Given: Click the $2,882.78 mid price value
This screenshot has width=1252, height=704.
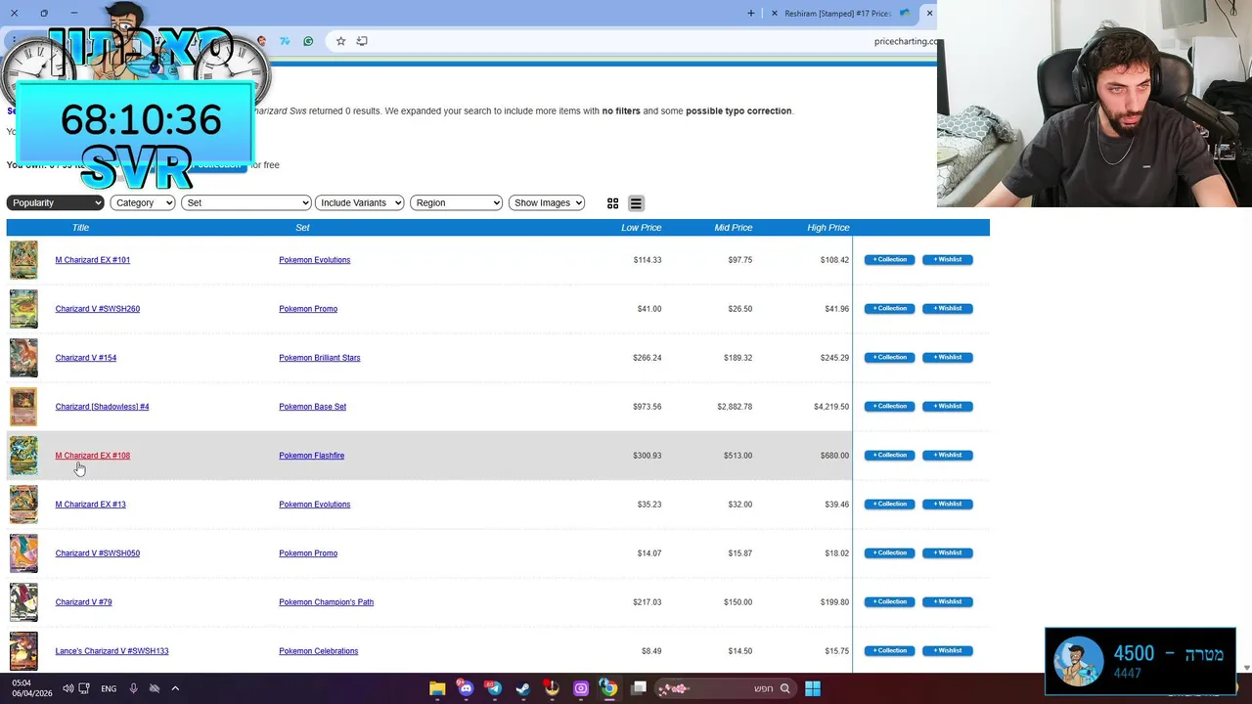Looking at the screenshot, I should point(735,407).
